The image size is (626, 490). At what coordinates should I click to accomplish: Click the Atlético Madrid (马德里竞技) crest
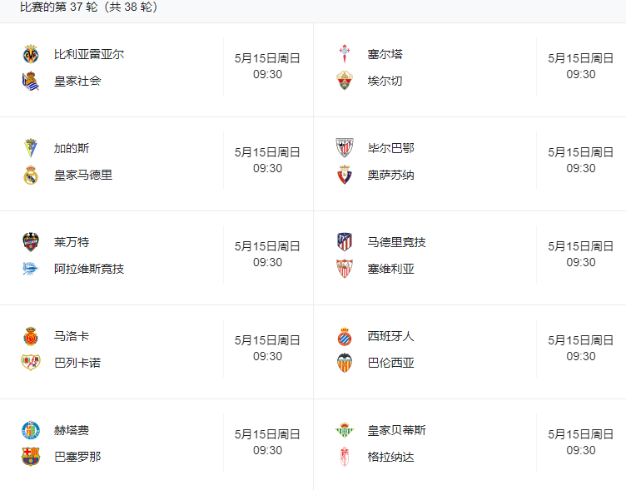pos(345,242)
